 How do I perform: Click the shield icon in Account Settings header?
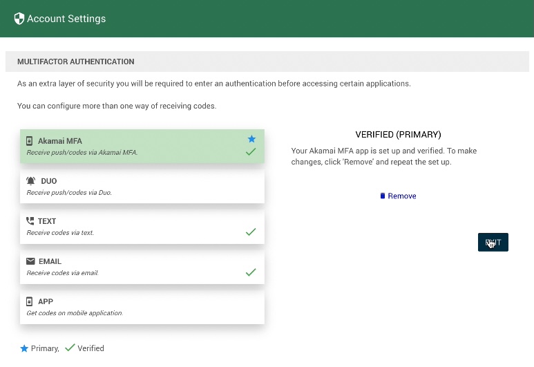tap(19, 19)
